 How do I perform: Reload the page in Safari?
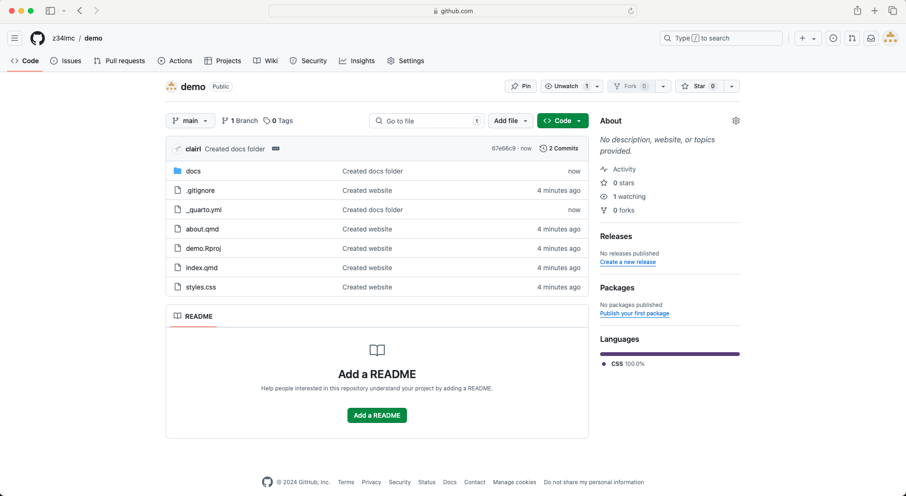631,11
